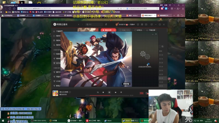The height and width of the screenshot is (123, 219).
Task: Open 下载管理 in the music sidebar
Action: click(x=58, y=31)
